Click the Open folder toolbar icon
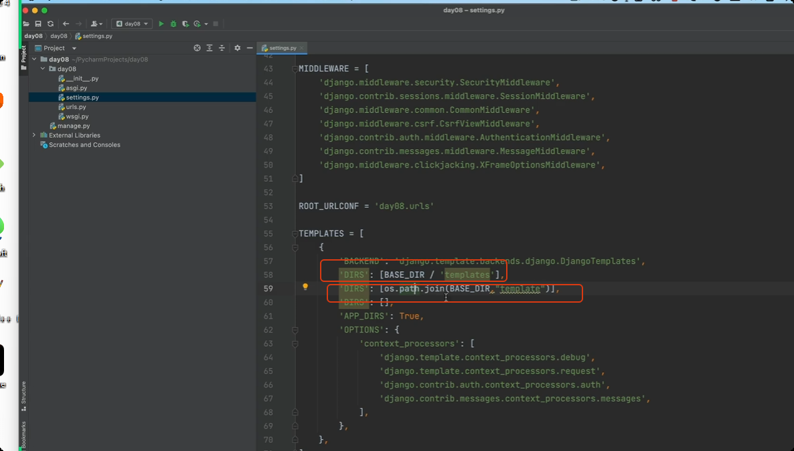 pos(26,24)
